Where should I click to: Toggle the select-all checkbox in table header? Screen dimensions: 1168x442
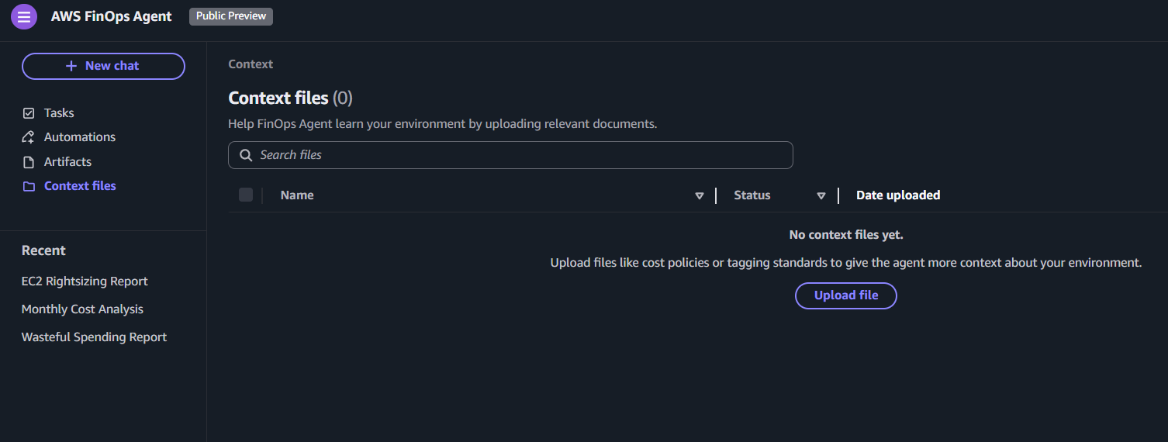(x=246, y=195)
